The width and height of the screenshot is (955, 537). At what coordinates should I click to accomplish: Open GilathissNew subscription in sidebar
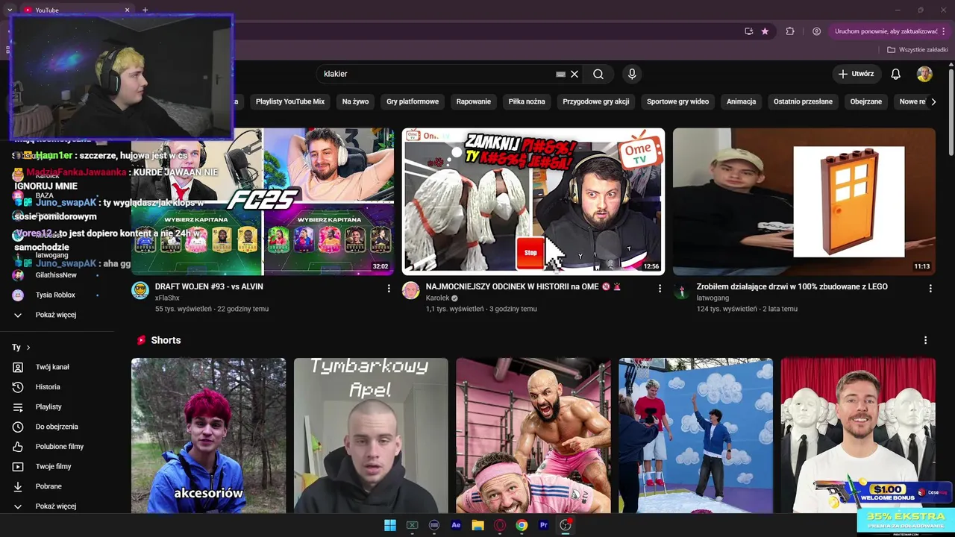[57, 275]
